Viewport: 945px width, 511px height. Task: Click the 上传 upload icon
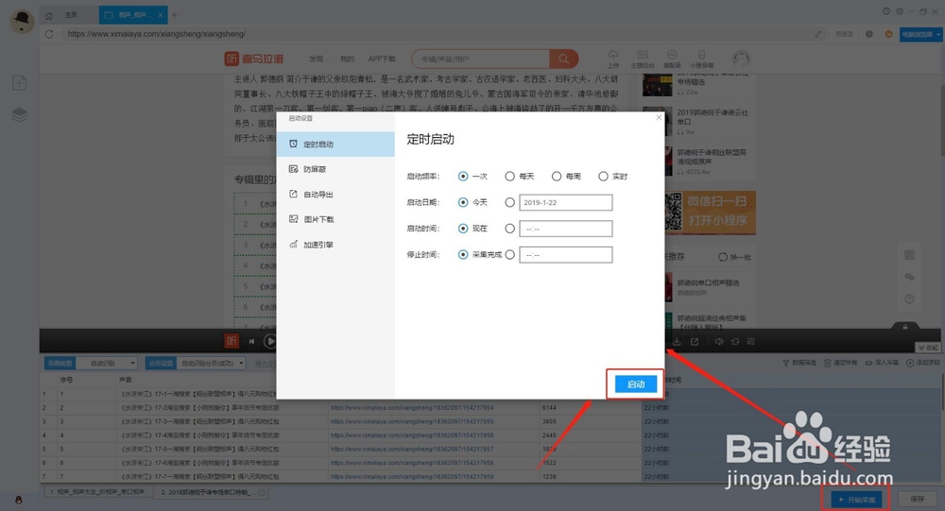point(613,59)
